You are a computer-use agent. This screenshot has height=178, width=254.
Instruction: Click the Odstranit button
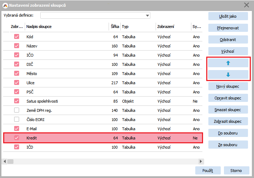(228, 40)
